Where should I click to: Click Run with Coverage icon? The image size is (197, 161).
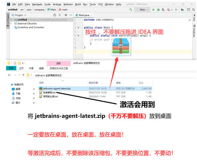[x=163, y=10]
